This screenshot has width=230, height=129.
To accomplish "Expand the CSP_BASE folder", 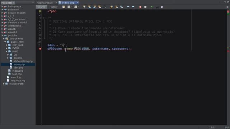I will tap(6, 45).
